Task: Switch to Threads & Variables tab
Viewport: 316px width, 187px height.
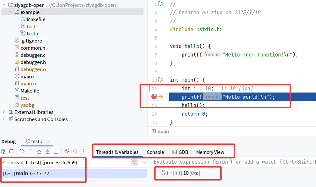Action: (117, 152)
